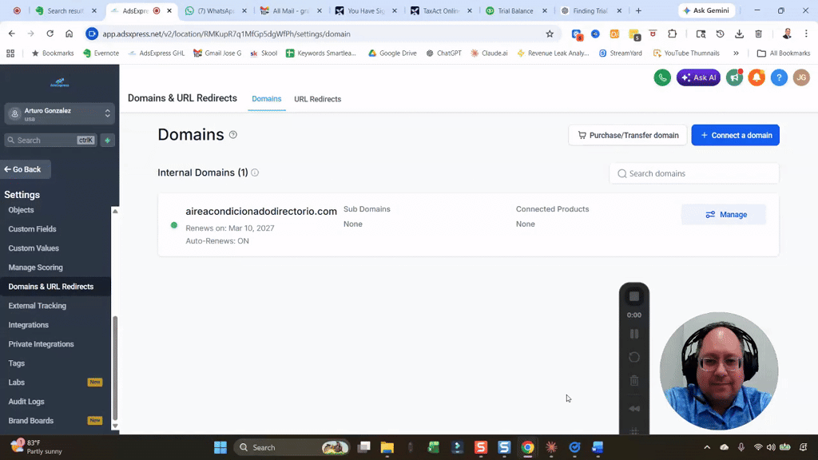Screen dimensions: 818x460
Task: Open the ChatGPT bookmark
Action: (x=444, y=54)
